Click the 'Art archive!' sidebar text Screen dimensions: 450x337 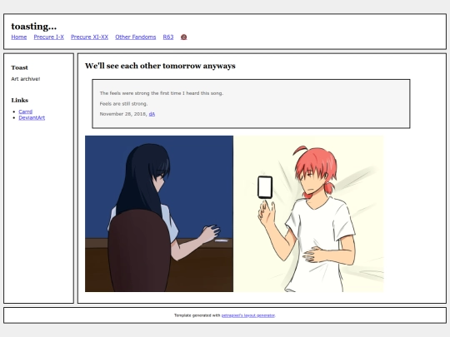pos(26,79)
